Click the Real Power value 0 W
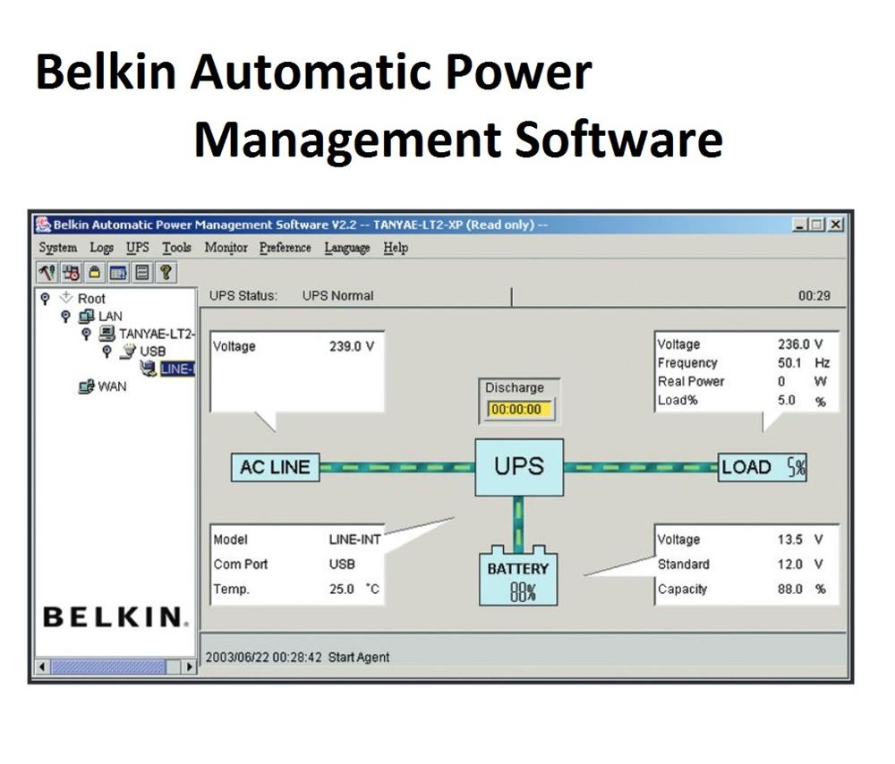The width and height of the screenshot is (895, 764). pos(802,381)
